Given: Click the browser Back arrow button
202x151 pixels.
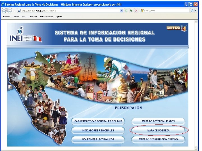Looking at the screenshot, I should point(4,11).
